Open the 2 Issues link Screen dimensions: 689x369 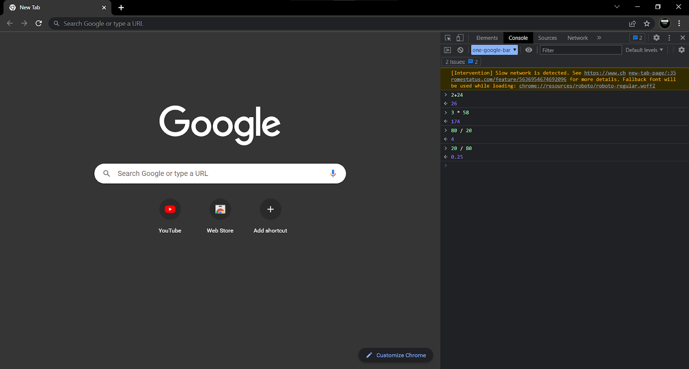click(461, 62)
